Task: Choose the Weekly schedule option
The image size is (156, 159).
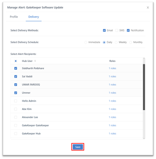Action: coord(116,42)
